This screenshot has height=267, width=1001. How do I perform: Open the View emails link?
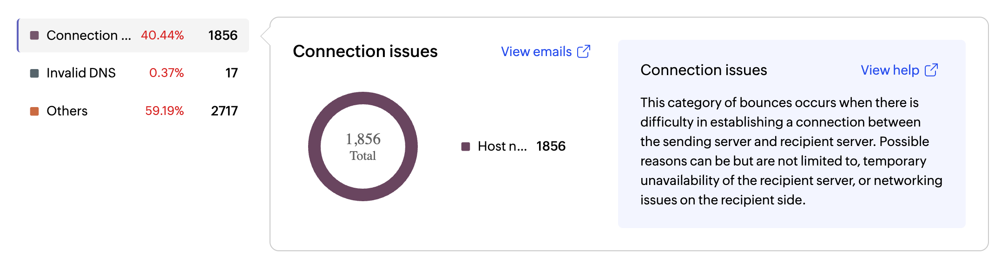coord(536,51)
